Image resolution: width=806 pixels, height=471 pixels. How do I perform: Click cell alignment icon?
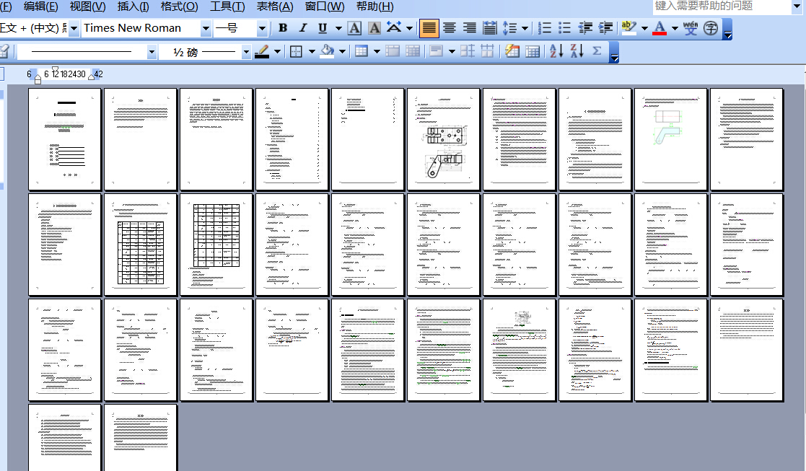[437, 51]
